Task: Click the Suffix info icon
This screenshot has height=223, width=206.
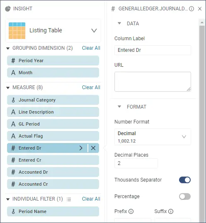Action: pyautogui.click(x=171, y=211)
